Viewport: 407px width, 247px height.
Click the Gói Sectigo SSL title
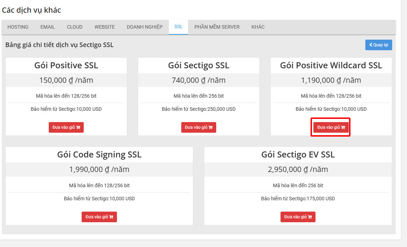tap(199, 65)
